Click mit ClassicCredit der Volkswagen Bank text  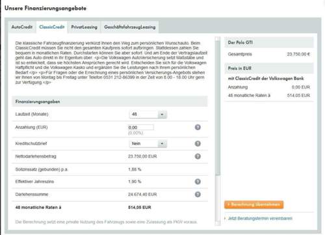[266, 78]
